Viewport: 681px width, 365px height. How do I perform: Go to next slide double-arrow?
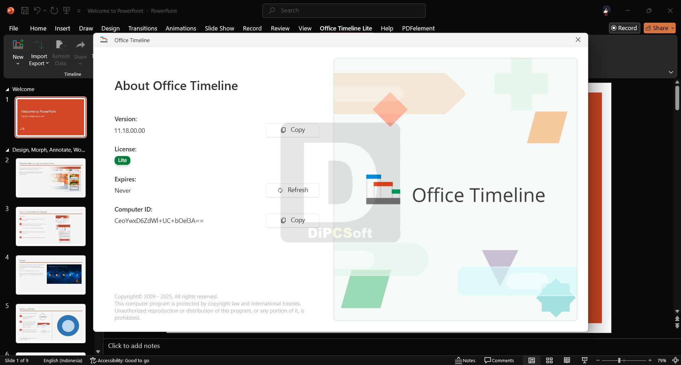(677, 326)
